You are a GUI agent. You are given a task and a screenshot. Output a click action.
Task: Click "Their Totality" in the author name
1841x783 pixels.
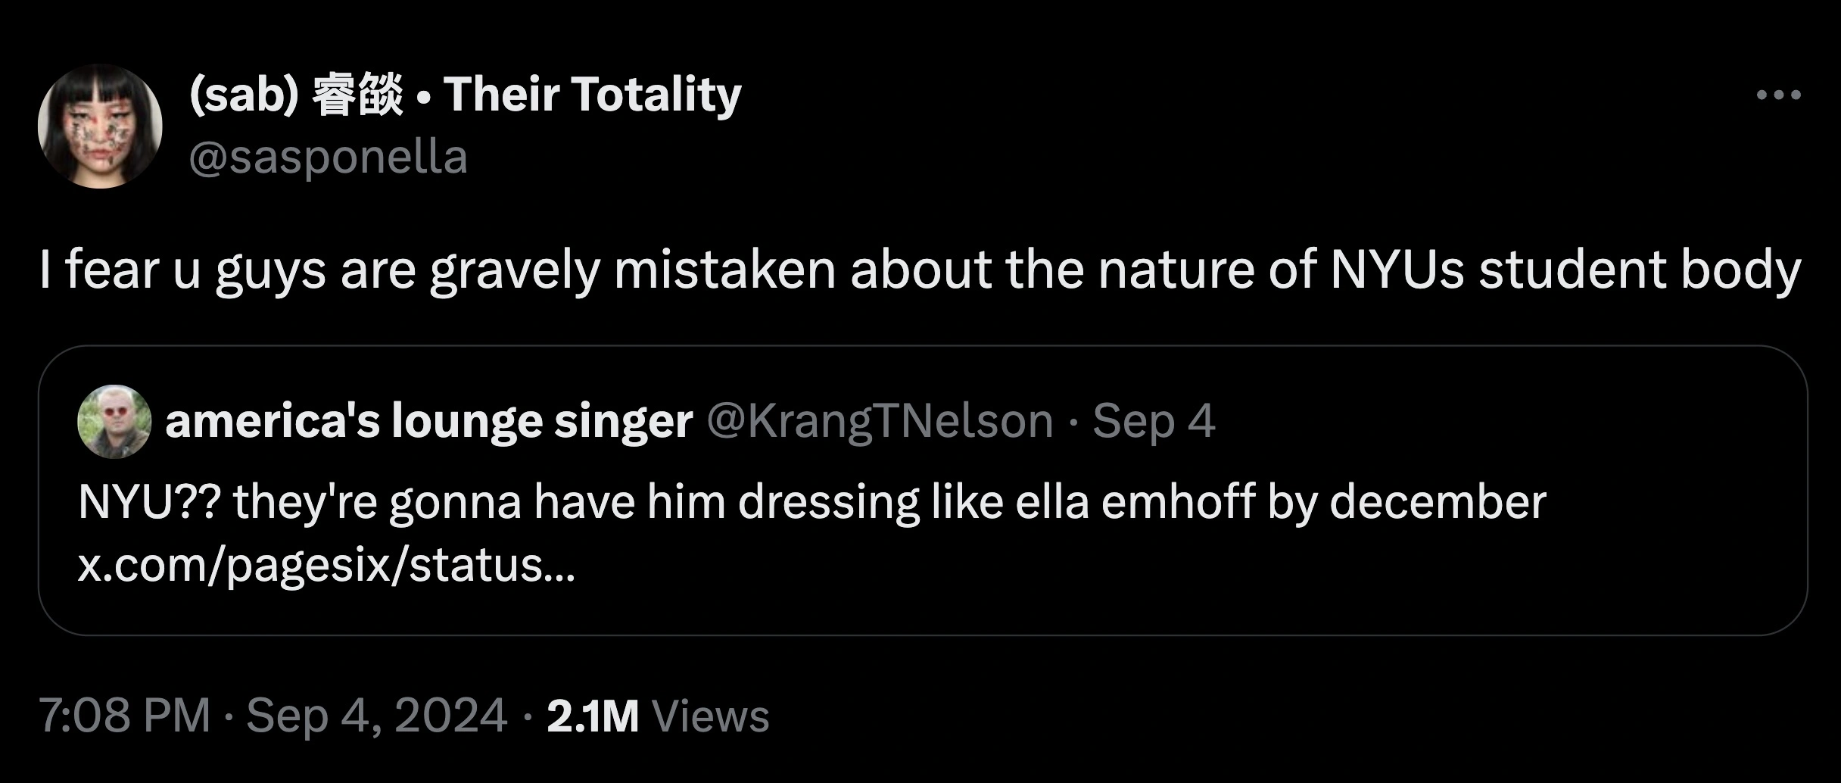592,95
